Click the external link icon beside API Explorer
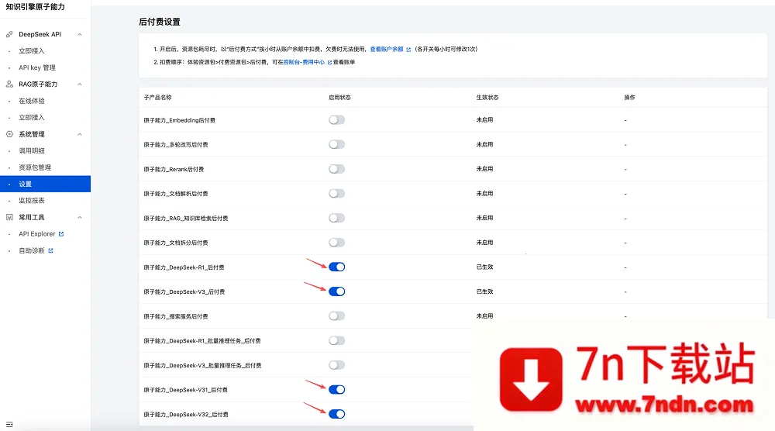Image resolution: width=775 pixels, height=431 pixels. click(61, 234)
